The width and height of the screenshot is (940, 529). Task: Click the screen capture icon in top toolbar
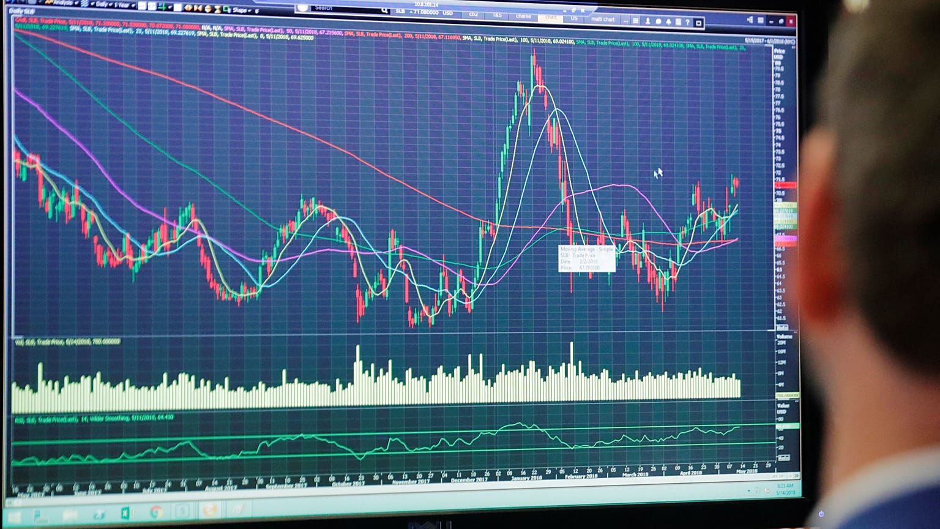coord(698,23)
